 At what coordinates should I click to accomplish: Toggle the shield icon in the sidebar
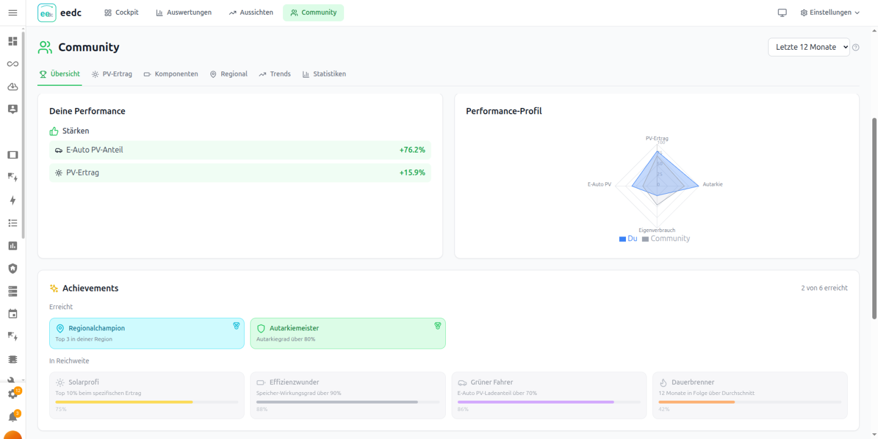click(x=12, y=268)
